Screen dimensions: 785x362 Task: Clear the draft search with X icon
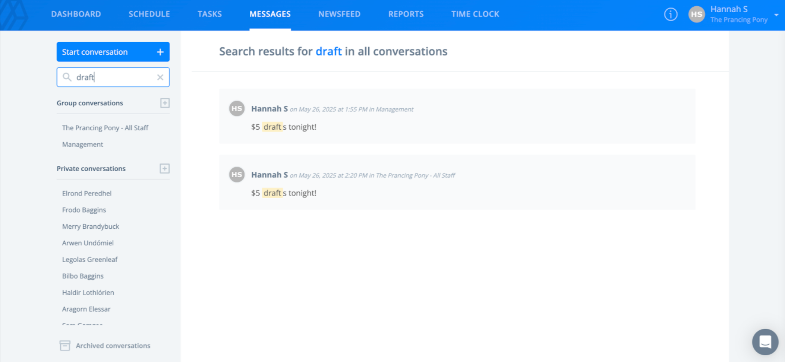[160, 77]
